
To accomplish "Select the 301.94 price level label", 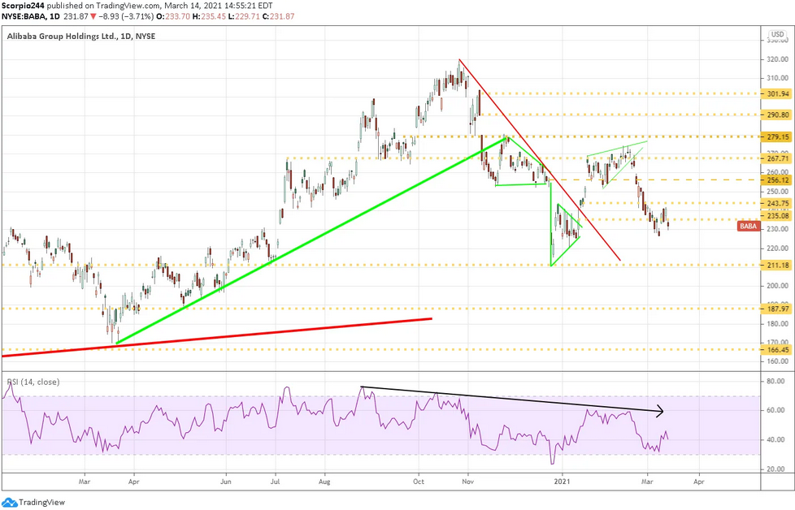I will coord(778,93).
